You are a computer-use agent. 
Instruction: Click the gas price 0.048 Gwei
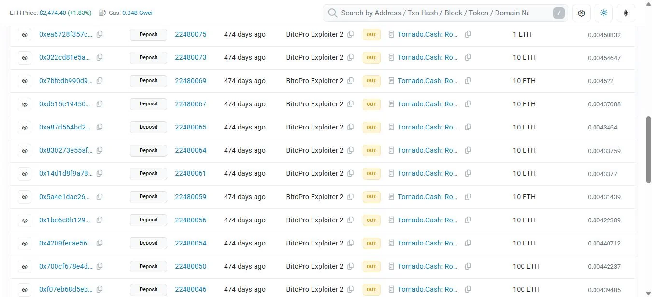[137, 13]
